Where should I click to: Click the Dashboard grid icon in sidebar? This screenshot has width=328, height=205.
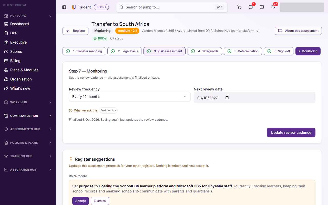click(6, 24)
